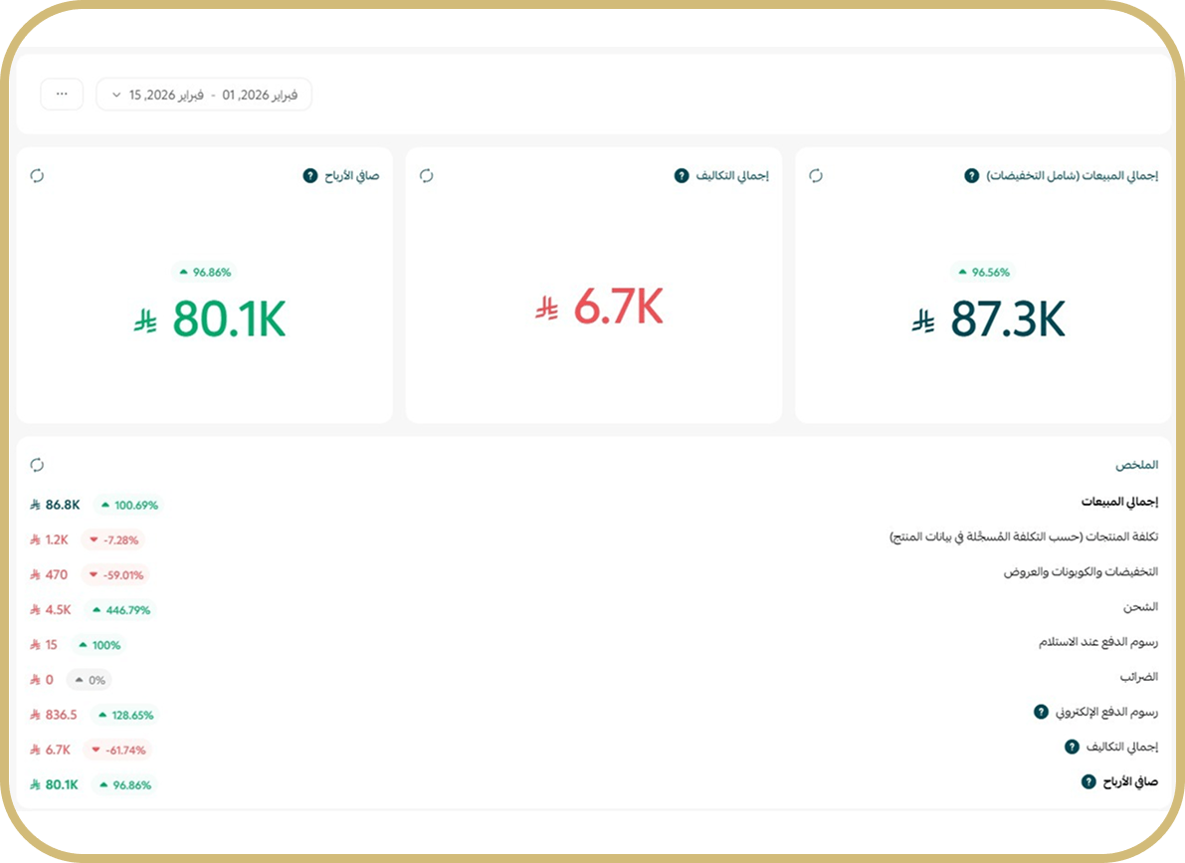This screenshot has height=863, width=1185.
Task: Click the -7.28% change badge
Action: pos(114,540)
